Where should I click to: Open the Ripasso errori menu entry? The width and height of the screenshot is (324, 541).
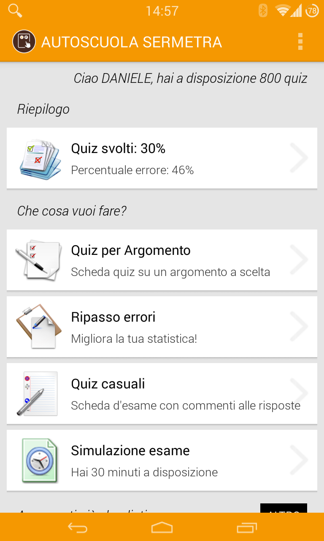pos(162,327)
